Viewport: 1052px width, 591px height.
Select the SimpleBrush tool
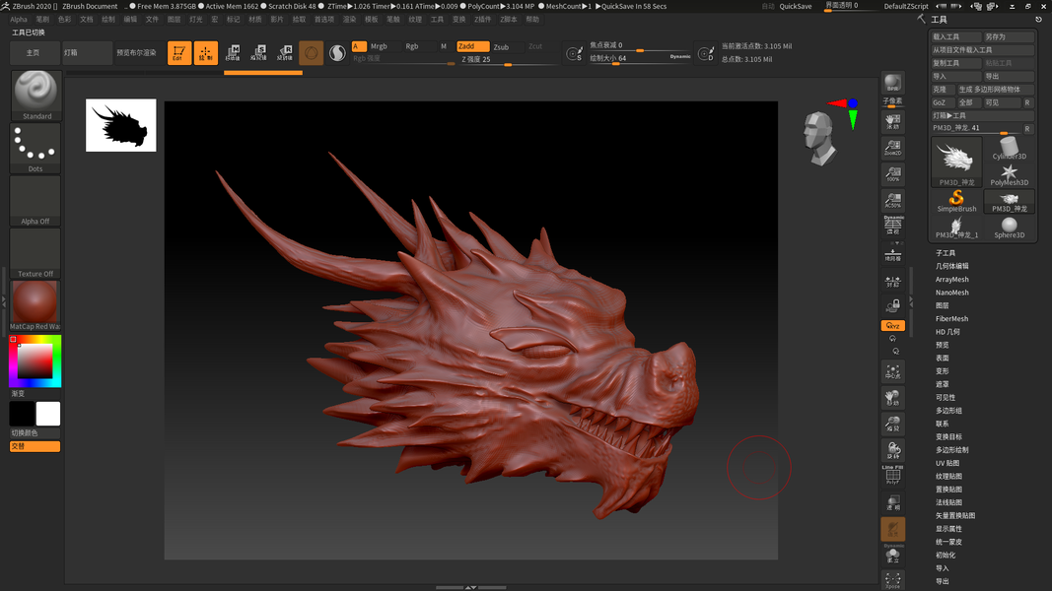click(956, 201)
